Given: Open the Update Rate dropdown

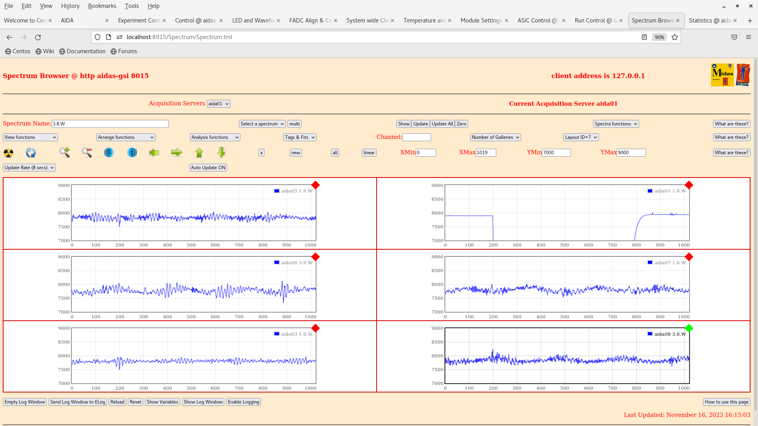Looking at the screenshot, I should click(x=29, y=168).
